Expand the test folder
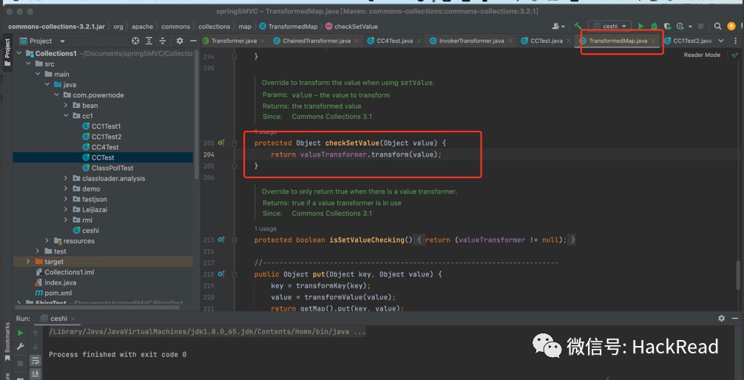This screenshot has width=744, height=380. click(x=38, y=251)
